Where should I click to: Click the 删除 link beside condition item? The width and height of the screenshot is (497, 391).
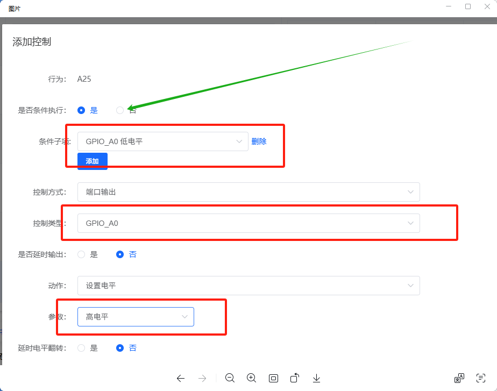[259, 141]
